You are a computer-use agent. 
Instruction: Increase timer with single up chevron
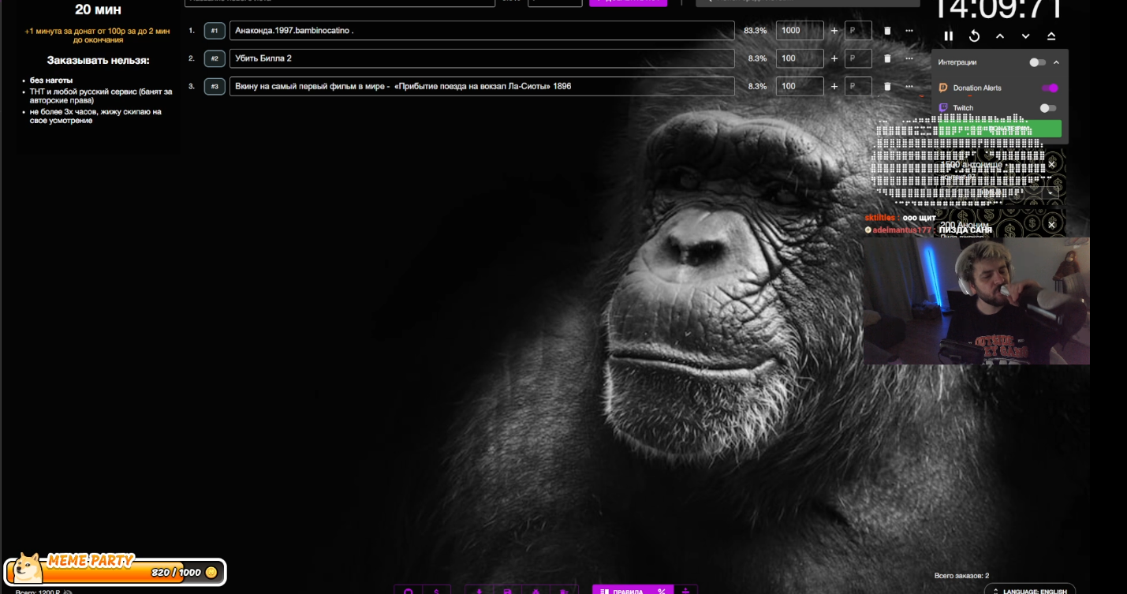(x=1000, y=36)
